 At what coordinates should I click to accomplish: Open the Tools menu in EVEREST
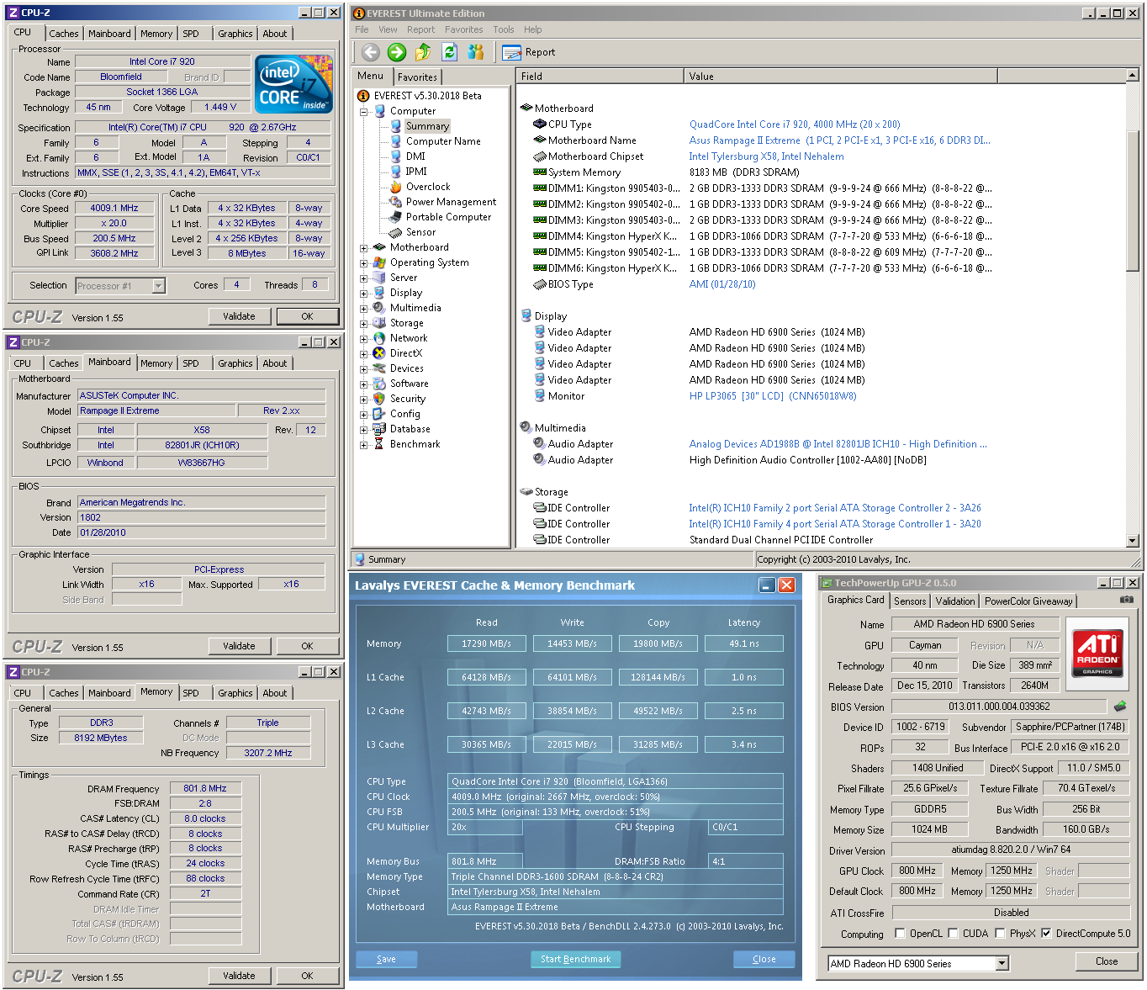(x=504, y=29)
